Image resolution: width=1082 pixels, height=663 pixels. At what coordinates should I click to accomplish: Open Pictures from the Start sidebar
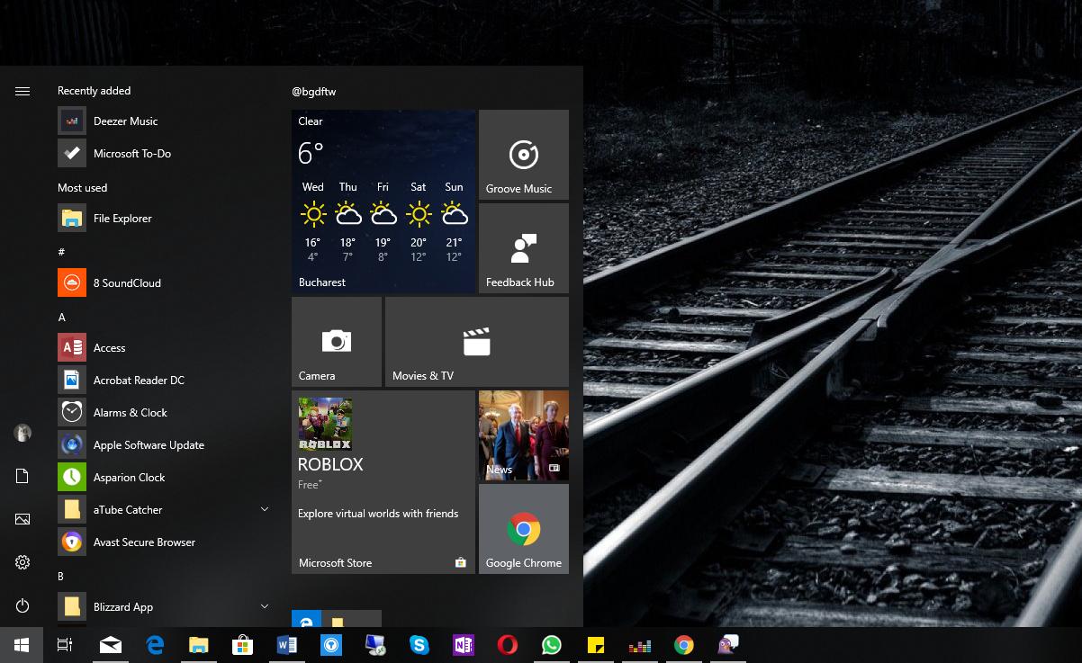coord(23,519)
